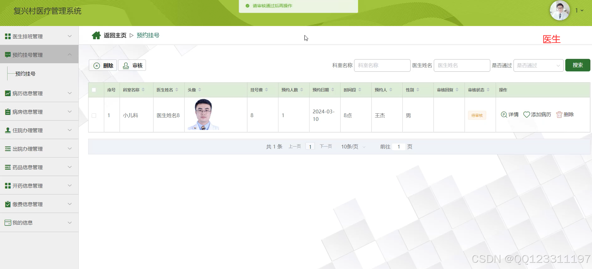
Task: Expand the 病历信息管理 menu
Action: [70, 93]
